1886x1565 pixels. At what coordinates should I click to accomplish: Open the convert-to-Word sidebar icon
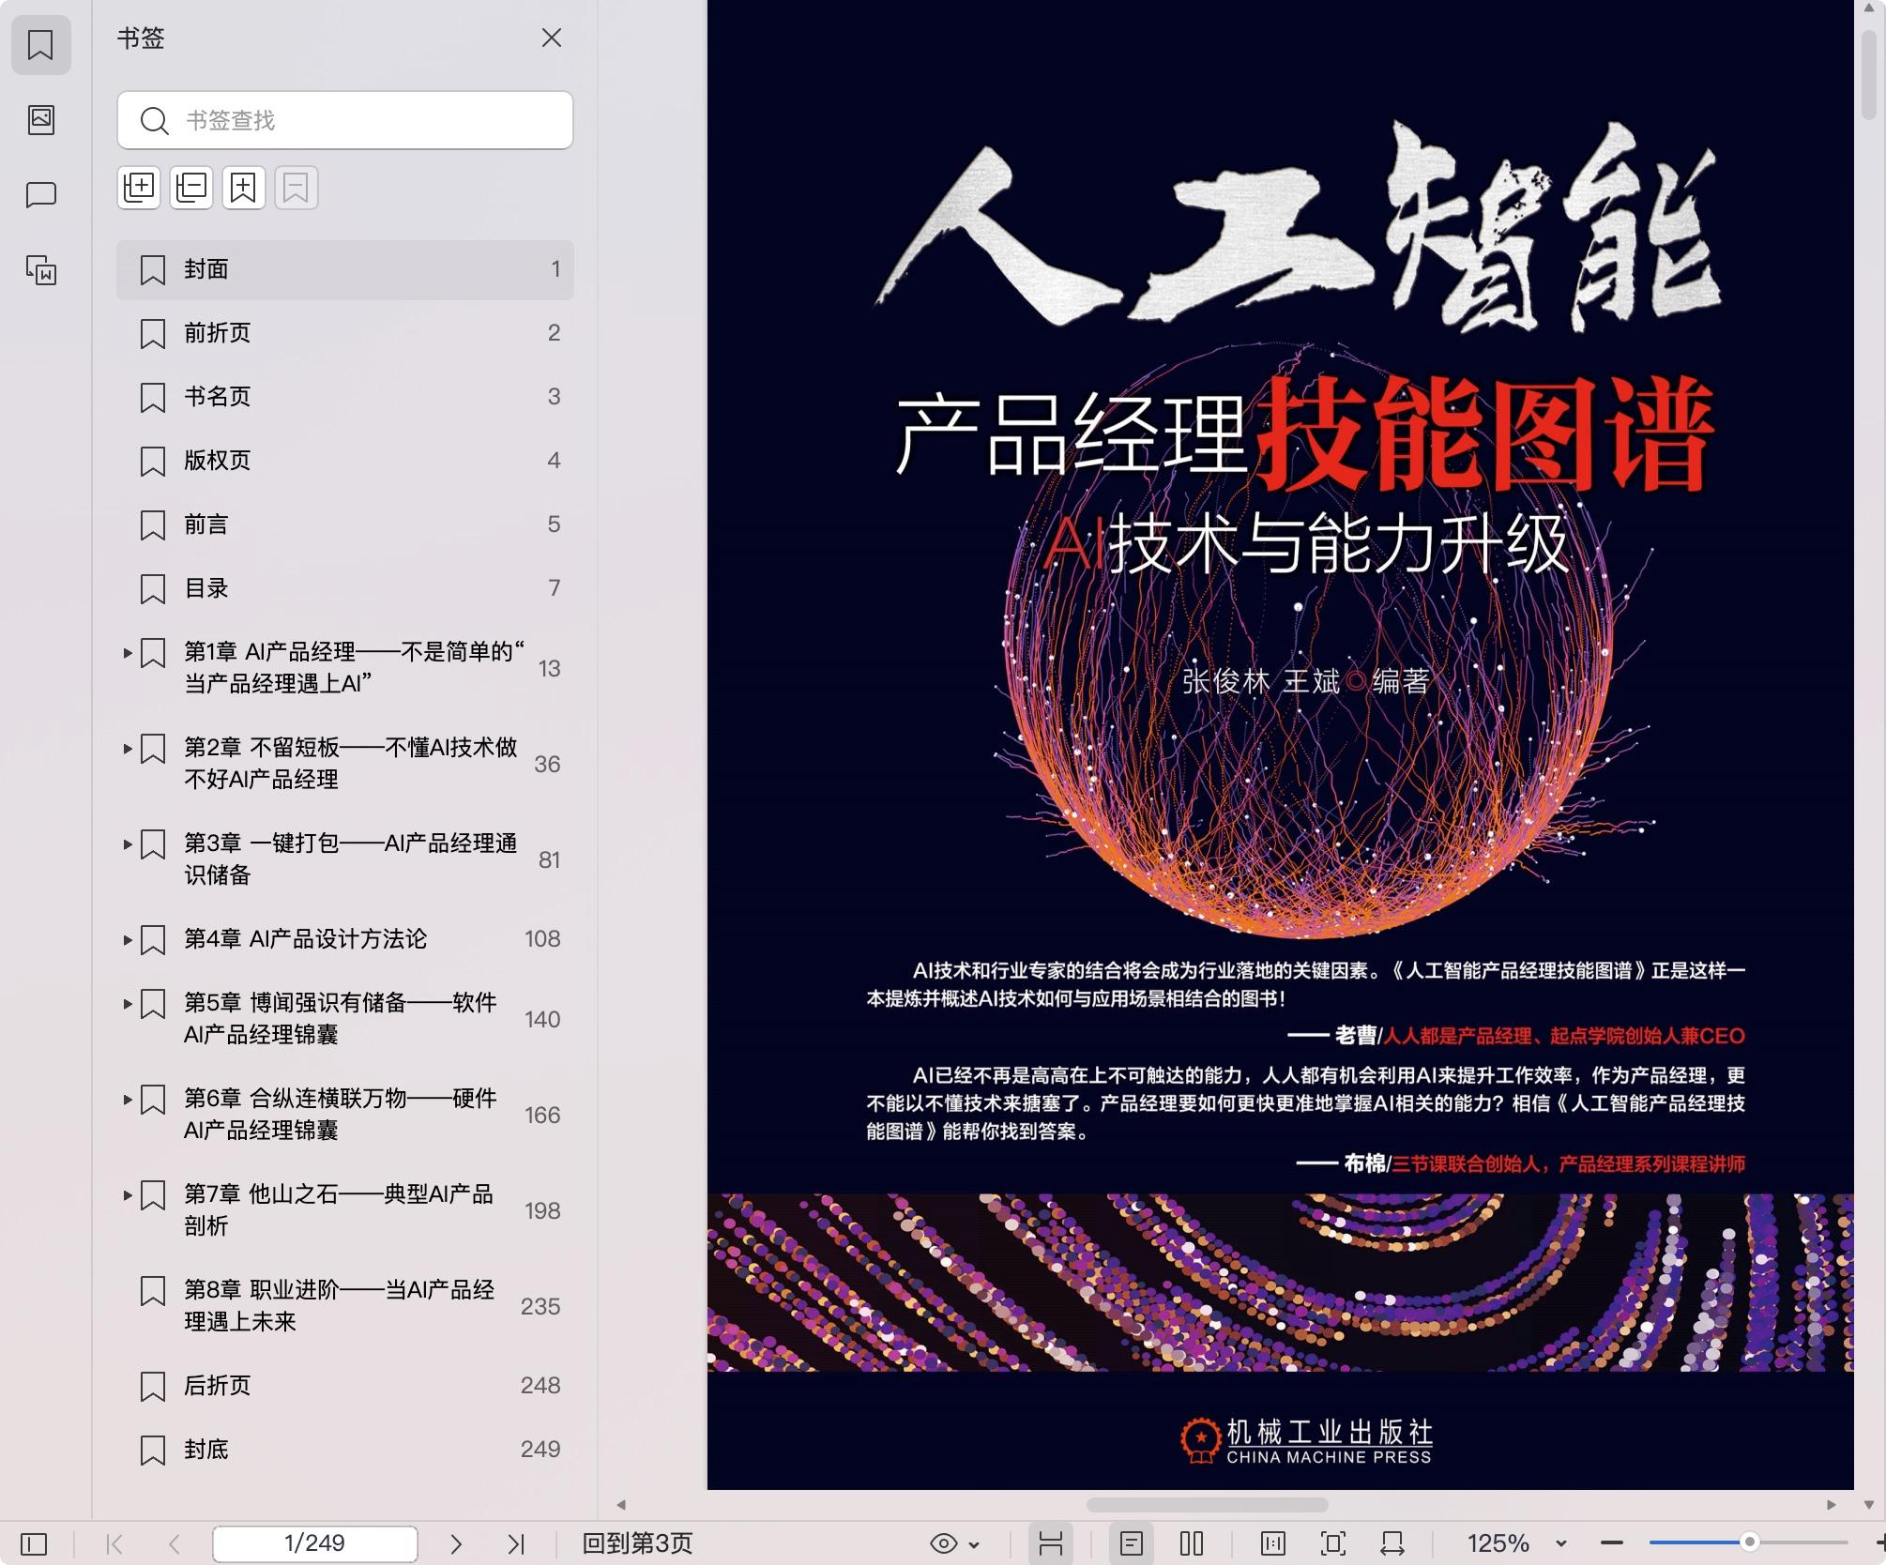[x=40, y=270]
